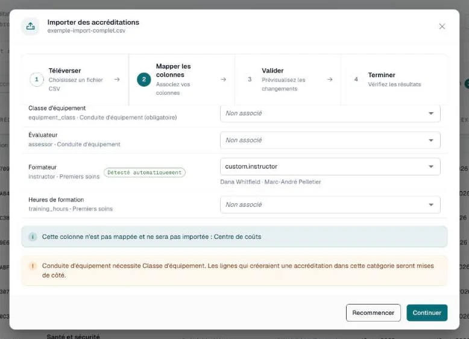Open the Évaluateur column dropdown
The width and height of the screenshot is (469, 339).
330,141
